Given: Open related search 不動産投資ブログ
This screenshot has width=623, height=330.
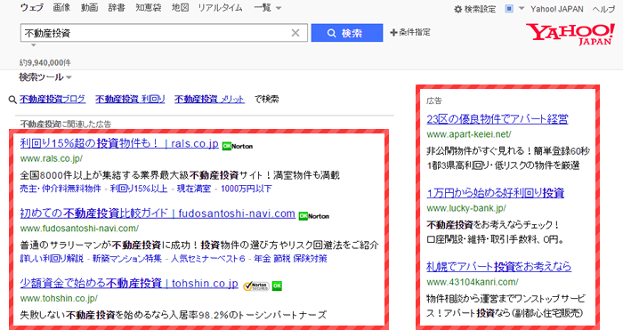Looking at the screenshot, I should pos(53,99).
